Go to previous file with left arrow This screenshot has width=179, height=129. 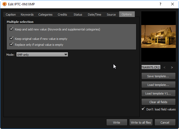click(164, 67)
